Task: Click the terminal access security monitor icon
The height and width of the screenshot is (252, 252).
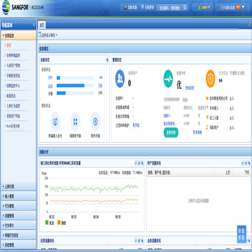Action: coord(55,122)
